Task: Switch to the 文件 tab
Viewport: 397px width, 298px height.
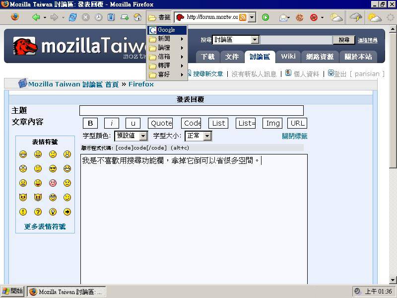Action: point(232,57)
